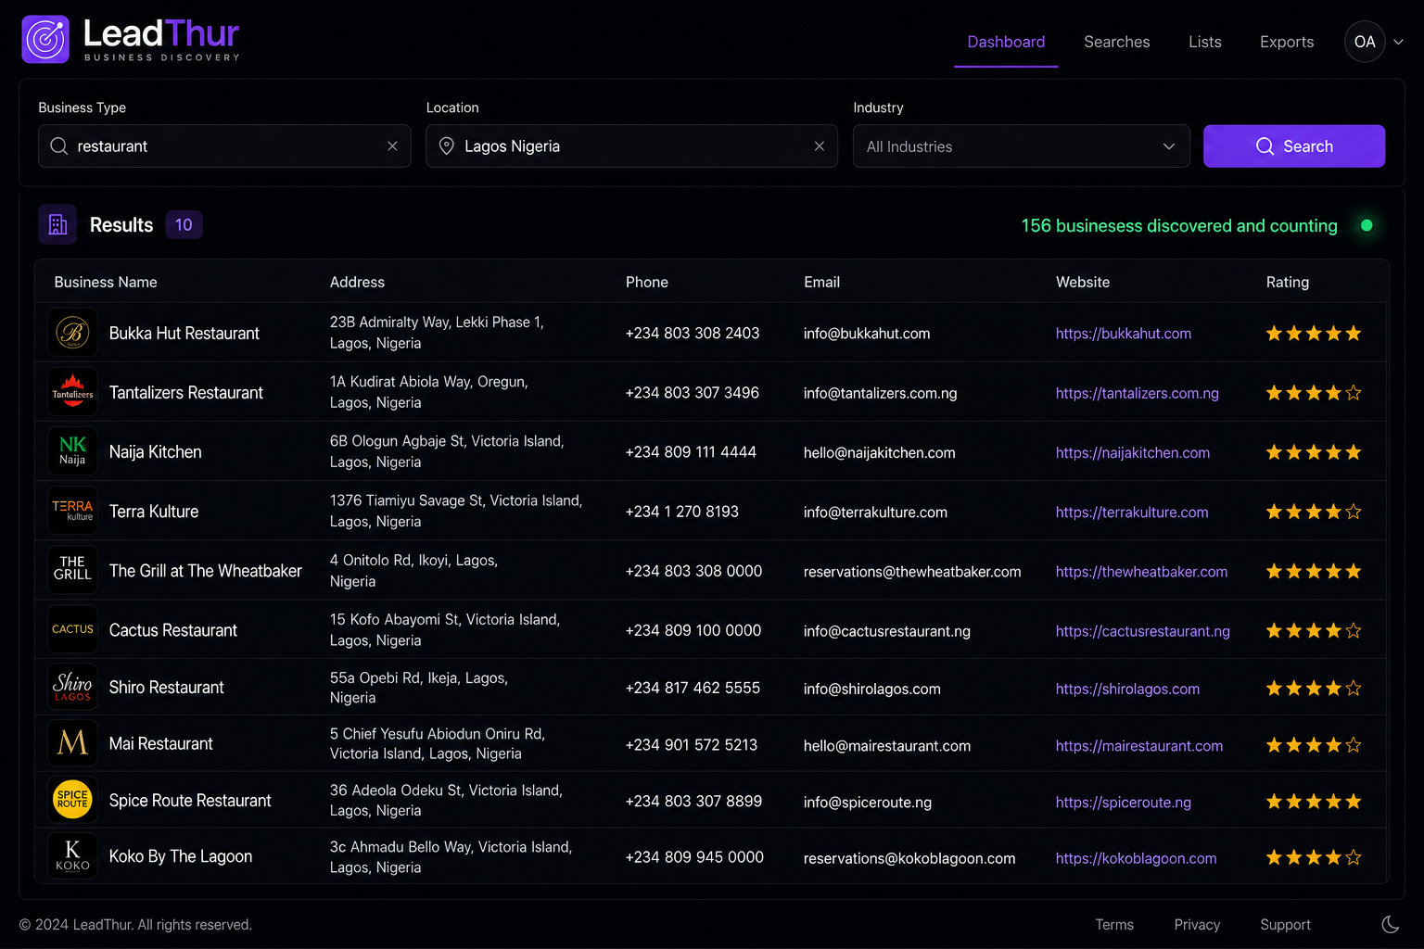Screen dimensions: 1424x949
Task: Open the Support footer link
Action: (1285, 925)
